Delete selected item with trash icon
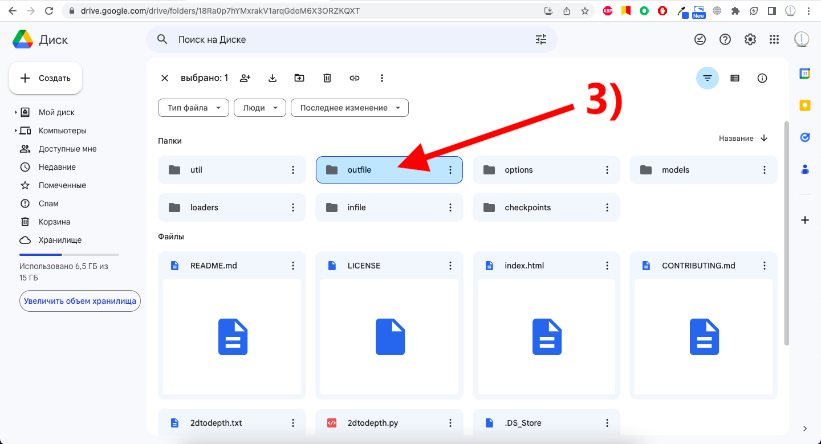 (x=327, y=78)
